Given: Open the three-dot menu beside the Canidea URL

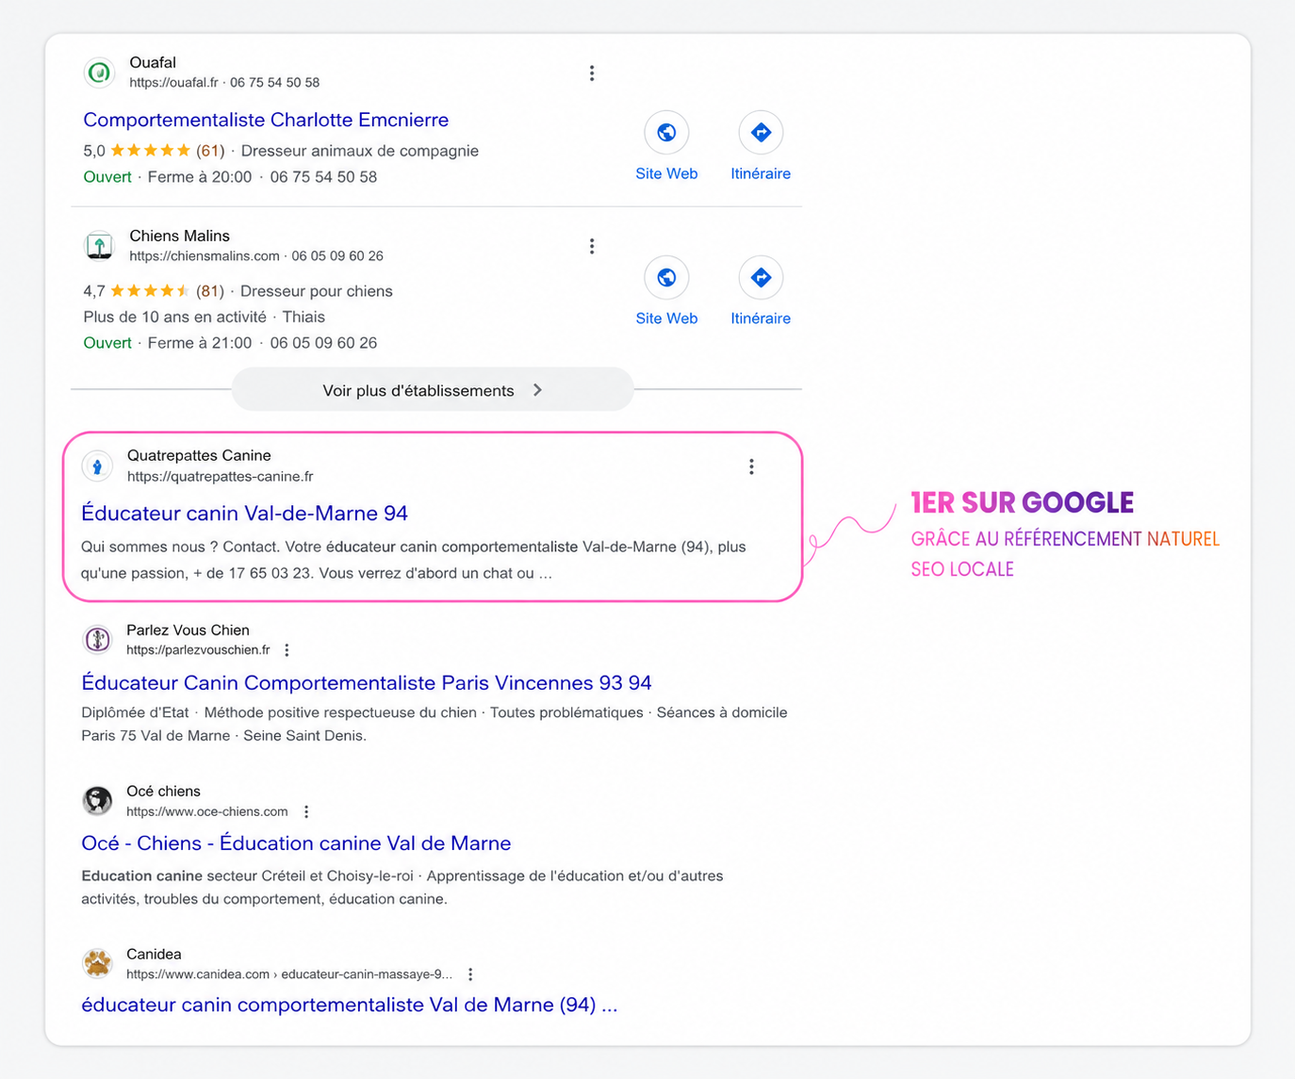Looking at the screenshot, I should 470,974.
